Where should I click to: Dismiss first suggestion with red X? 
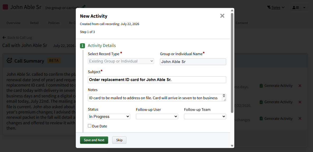pyautogui.click(x=300, y=85)
